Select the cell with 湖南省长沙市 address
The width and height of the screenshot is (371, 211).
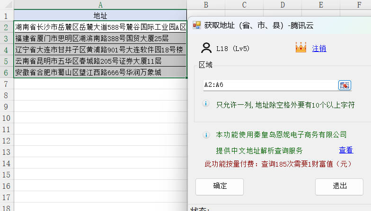[100, 27]
